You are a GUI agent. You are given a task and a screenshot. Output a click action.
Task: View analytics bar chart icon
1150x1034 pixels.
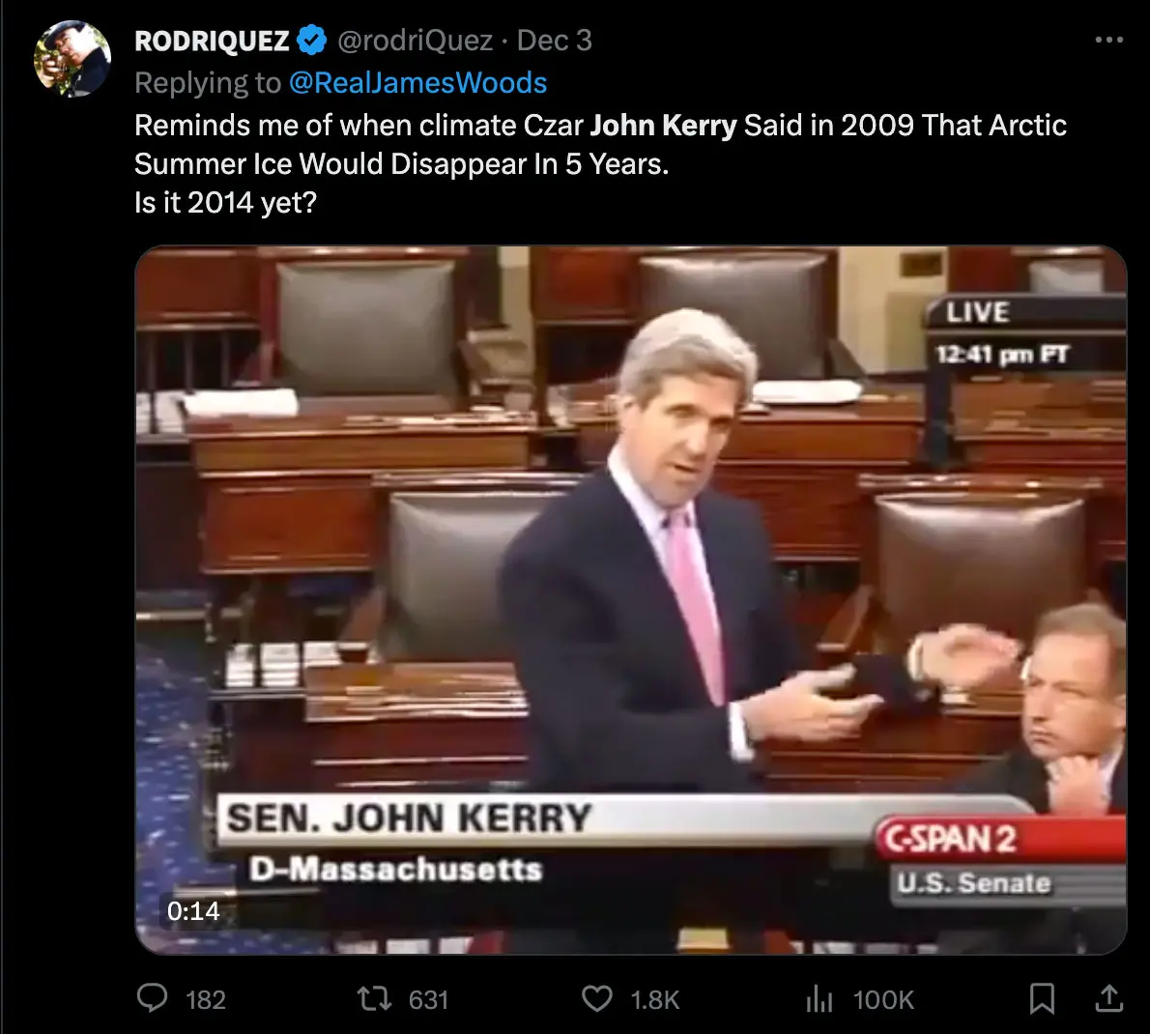(x=819, y=998)
